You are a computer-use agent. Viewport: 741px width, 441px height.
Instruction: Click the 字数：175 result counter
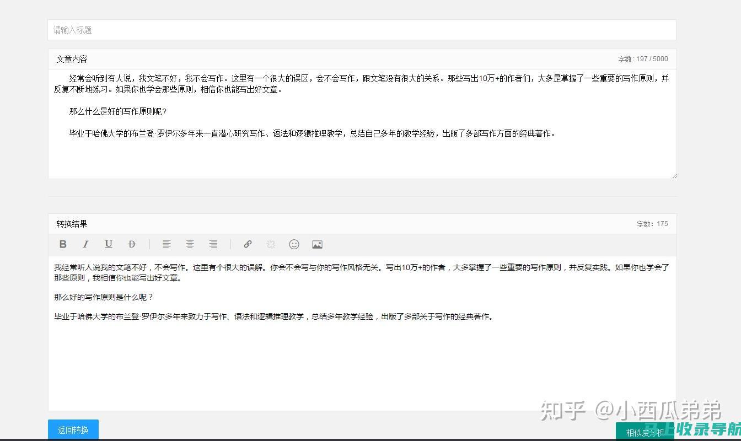(x=652, y=224)
